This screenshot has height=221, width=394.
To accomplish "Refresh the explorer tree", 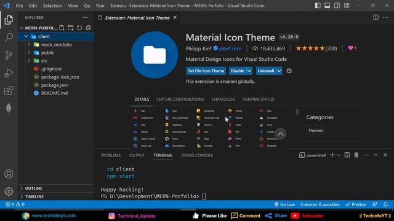I will click(x=79, y=28).
